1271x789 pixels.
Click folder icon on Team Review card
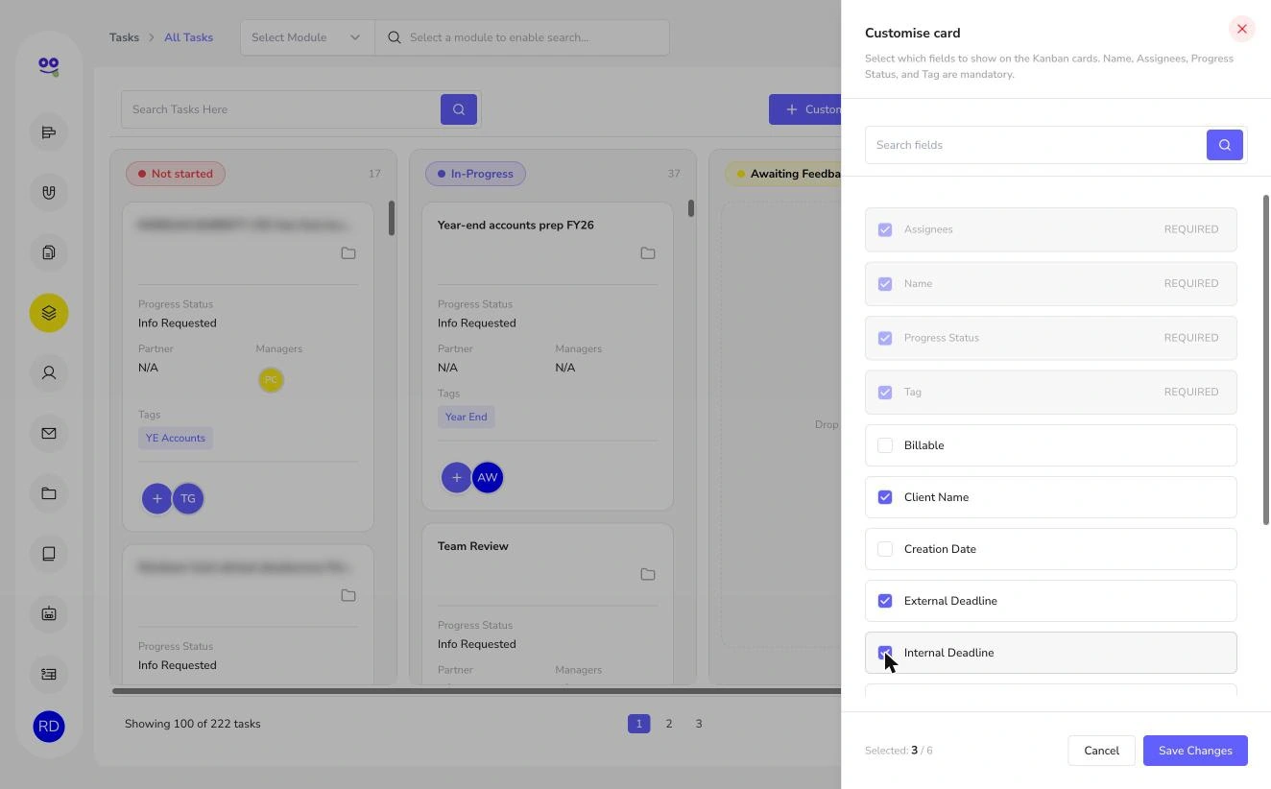648,574
